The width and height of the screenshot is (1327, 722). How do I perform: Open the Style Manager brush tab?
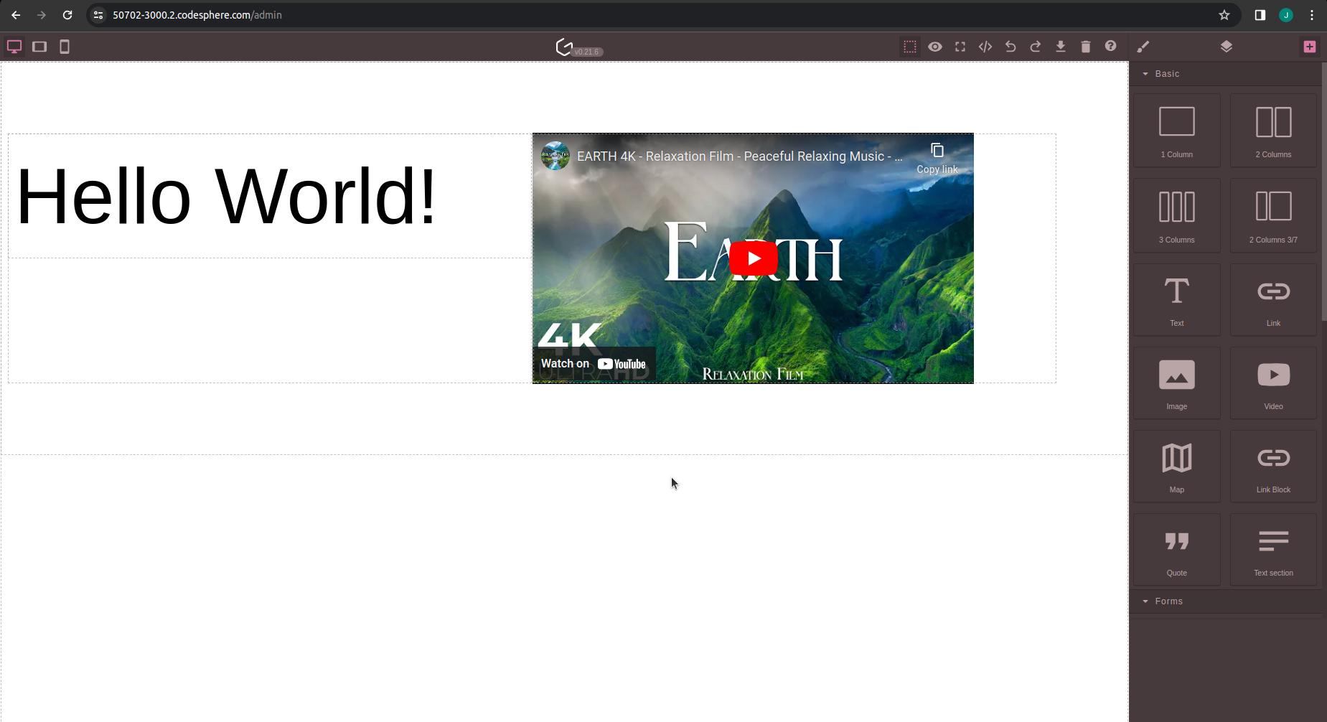coord(1143,47)
